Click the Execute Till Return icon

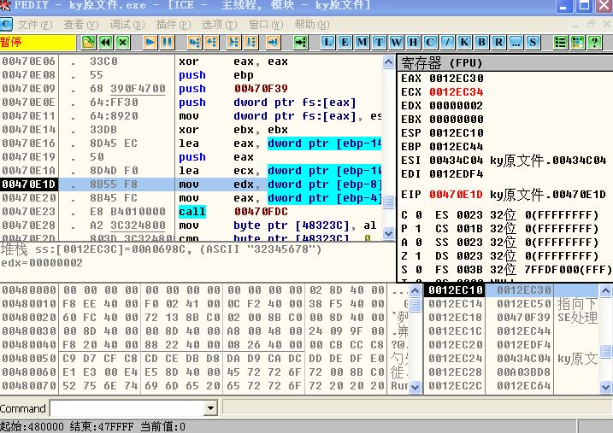274,42
